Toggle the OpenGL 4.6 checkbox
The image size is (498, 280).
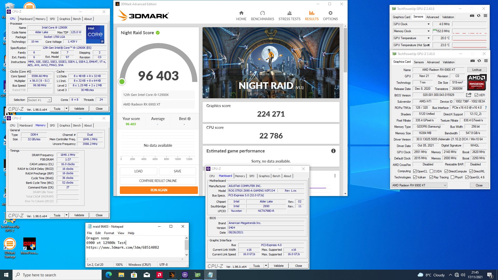tap(467, 177)
